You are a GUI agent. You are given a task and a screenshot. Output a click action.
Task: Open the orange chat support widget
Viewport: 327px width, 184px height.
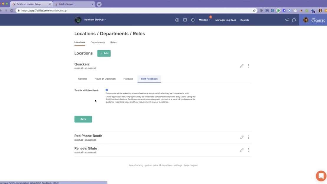coord(321,176)
